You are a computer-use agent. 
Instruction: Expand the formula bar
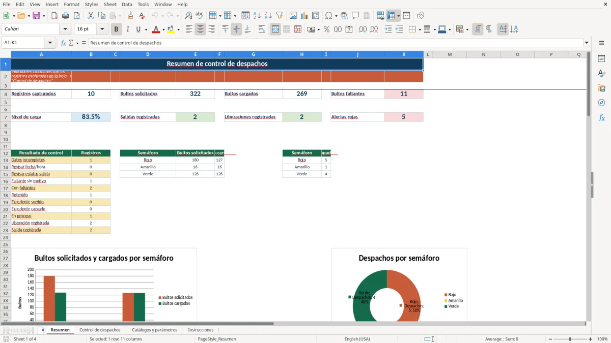pos(587,43)
